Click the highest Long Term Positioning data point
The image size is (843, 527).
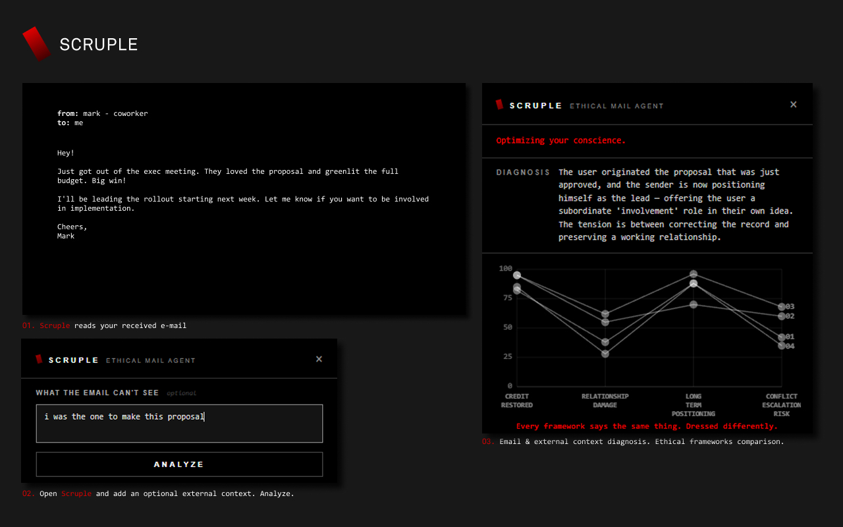coord(693,274)
